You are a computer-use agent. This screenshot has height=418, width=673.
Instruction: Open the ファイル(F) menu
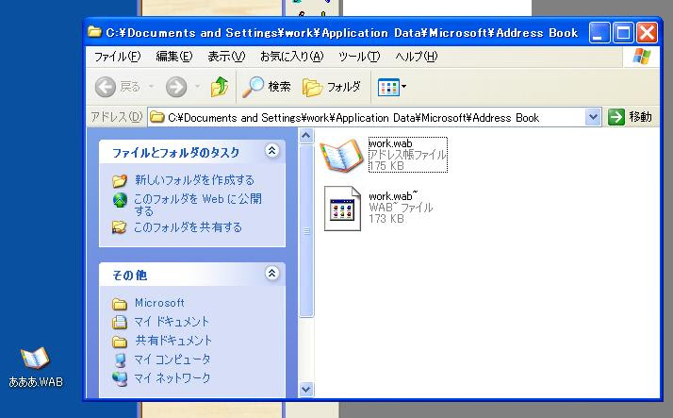117,57
